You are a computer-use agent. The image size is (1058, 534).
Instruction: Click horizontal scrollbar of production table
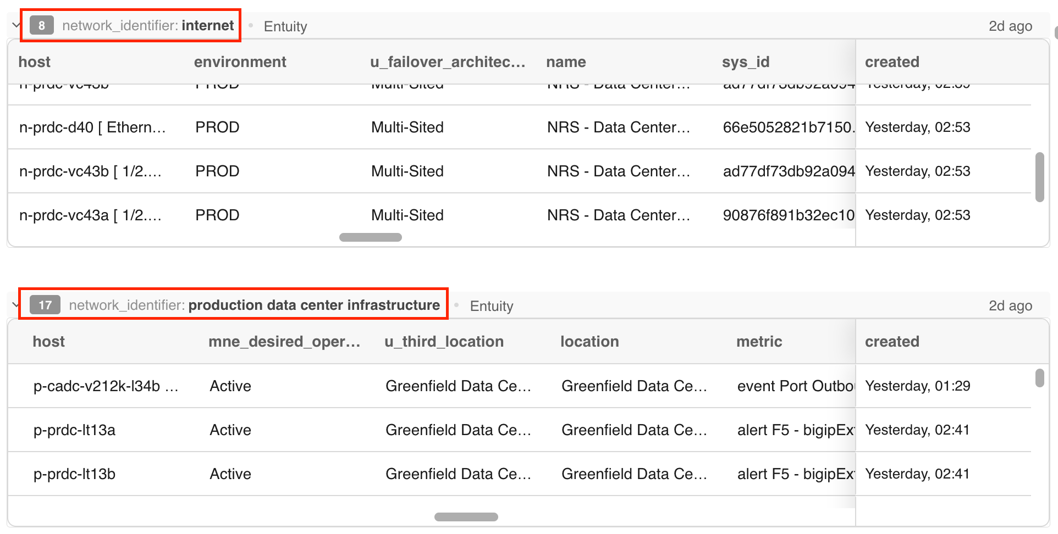point(466,517)
